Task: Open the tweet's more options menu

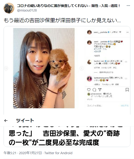Action: click(x=128, y=6)
